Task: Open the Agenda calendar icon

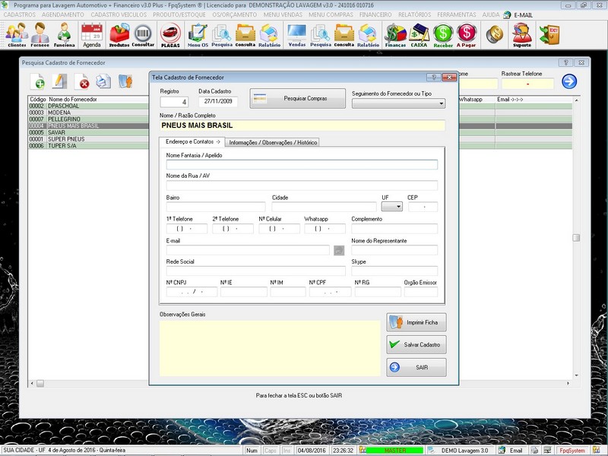Action: pyautogui.click(x=92, y=35)
